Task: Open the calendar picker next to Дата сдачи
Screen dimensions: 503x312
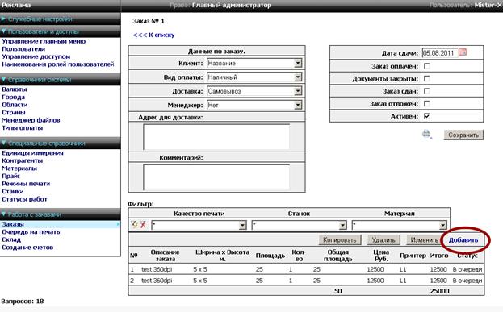Action: tap(463, 52)
